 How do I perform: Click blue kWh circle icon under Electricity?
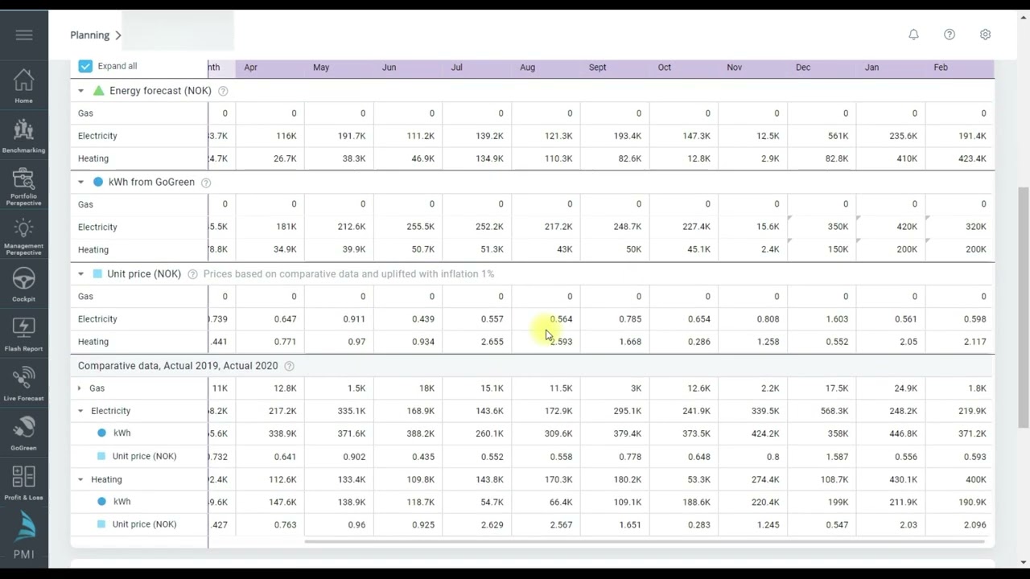pos(101,433)
